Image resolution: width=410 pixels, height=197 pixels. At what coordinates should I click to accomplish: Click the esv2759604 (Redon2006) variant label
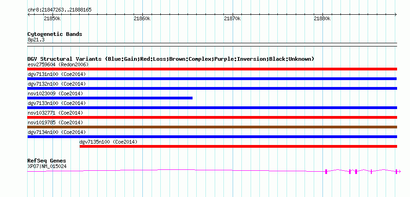click(x=58, y=64)
